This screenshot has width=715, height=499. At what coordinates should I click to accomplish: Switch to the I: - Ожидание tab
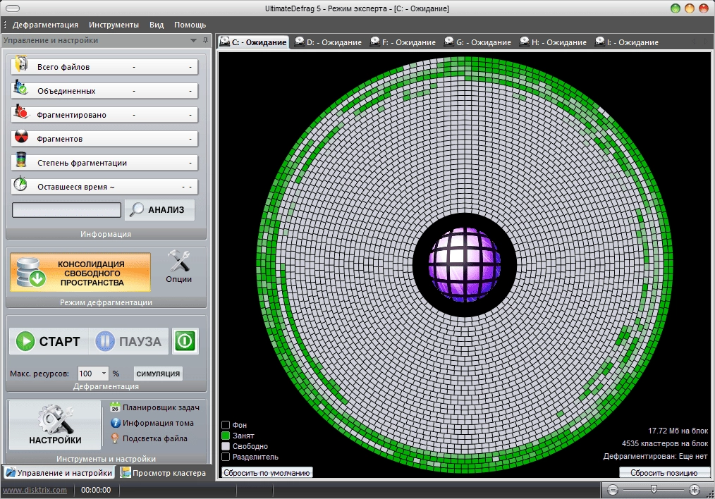point(627,42)
